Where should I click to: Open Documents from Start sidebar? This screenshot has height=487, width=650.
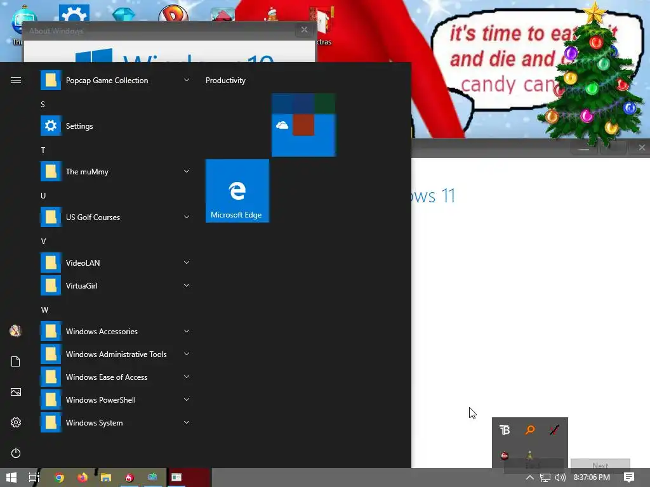[x=16, y=361]
